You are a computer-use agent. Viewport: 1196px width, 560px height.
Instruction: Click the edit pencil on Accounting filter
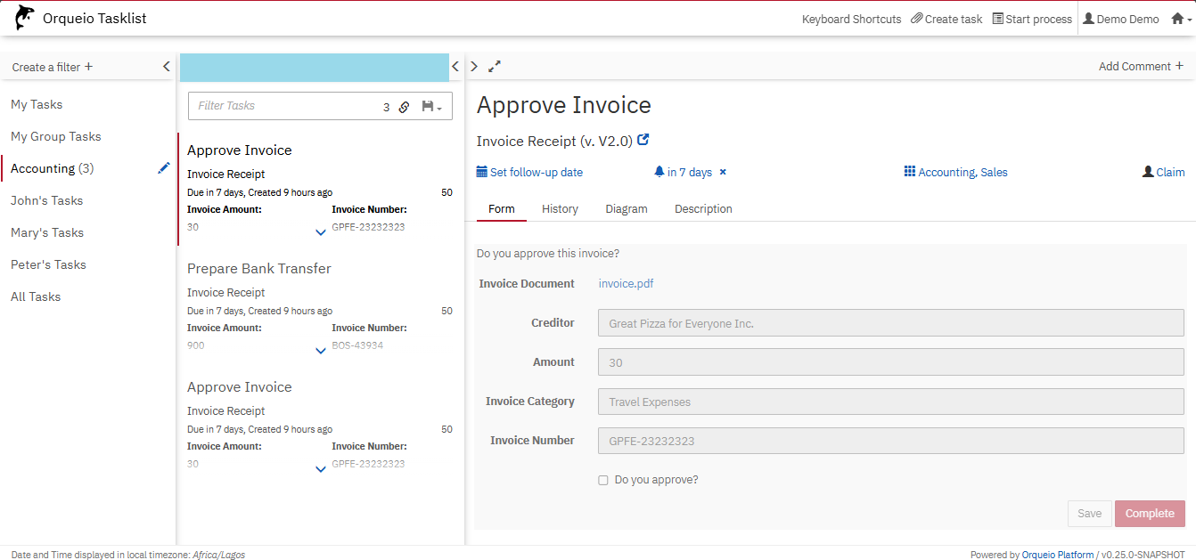coord(163,168)
